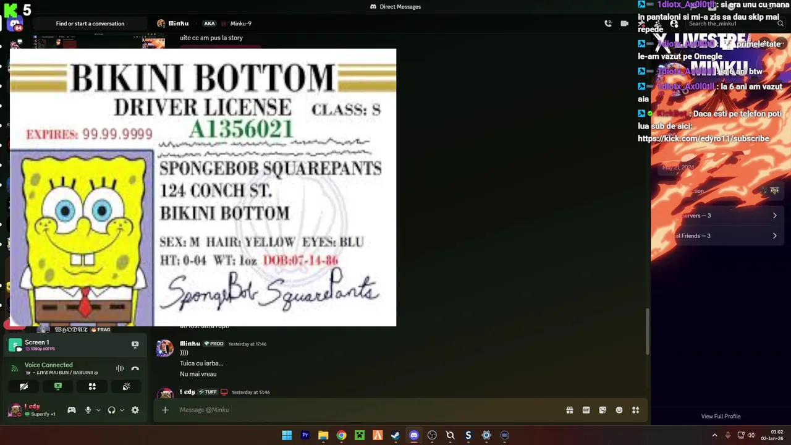This screenshot has width=791, height=445.
Task: Open the clock and date flyout
Action: click(773, 435)
